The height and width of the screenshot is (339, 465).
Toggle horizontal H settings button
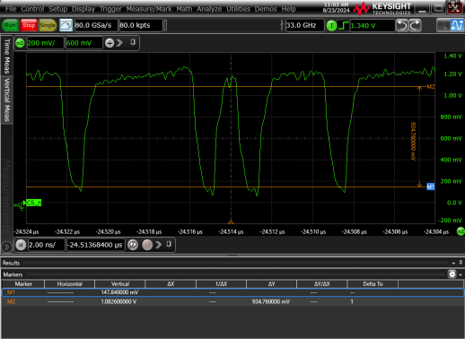click(21, 245)
